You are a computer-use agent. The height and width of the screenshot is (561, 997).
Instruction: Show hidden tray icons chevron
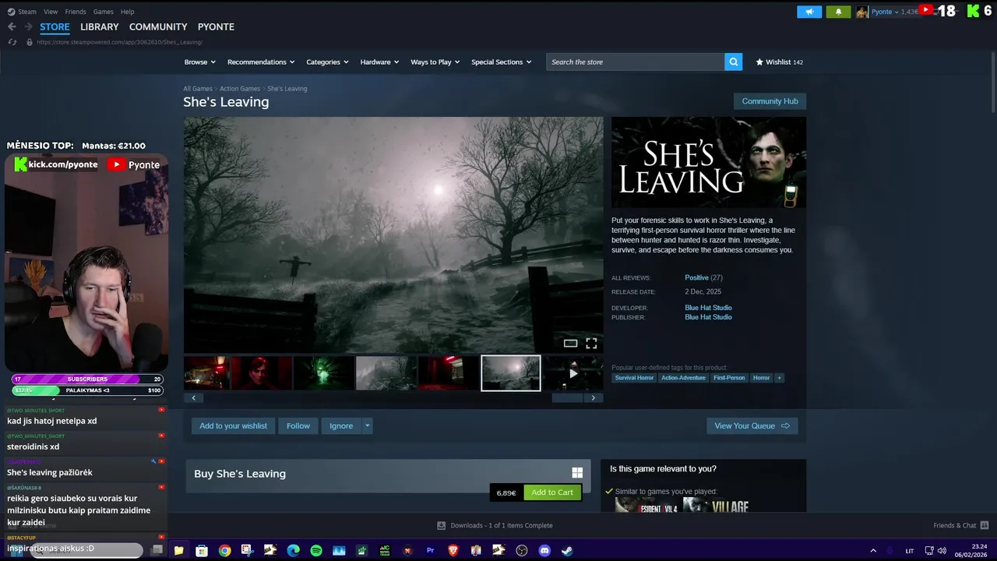873,550
